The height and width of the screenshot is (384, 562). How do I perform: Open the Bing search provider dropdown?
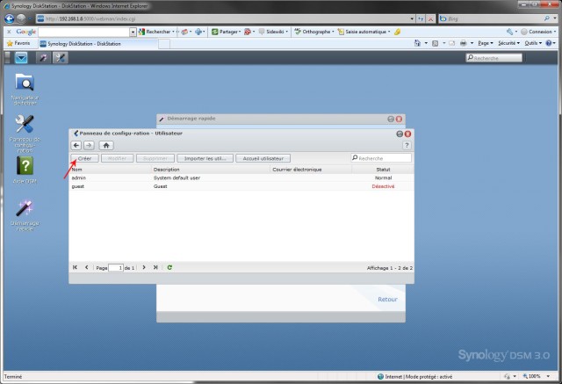click(555, 18)
